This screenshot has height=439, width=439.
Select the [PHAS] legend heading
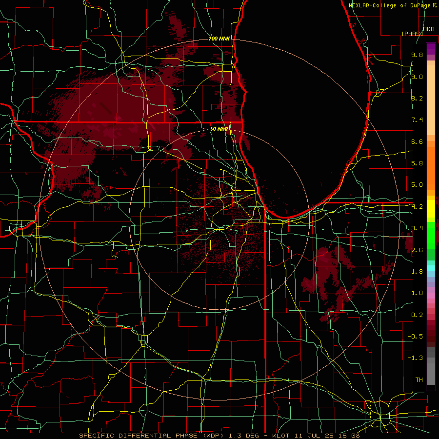(412, 34)
